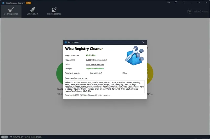Screen dimensions: 210x139
Task: Click the support@wisecleaner.com link
Action: coord(96,60)
